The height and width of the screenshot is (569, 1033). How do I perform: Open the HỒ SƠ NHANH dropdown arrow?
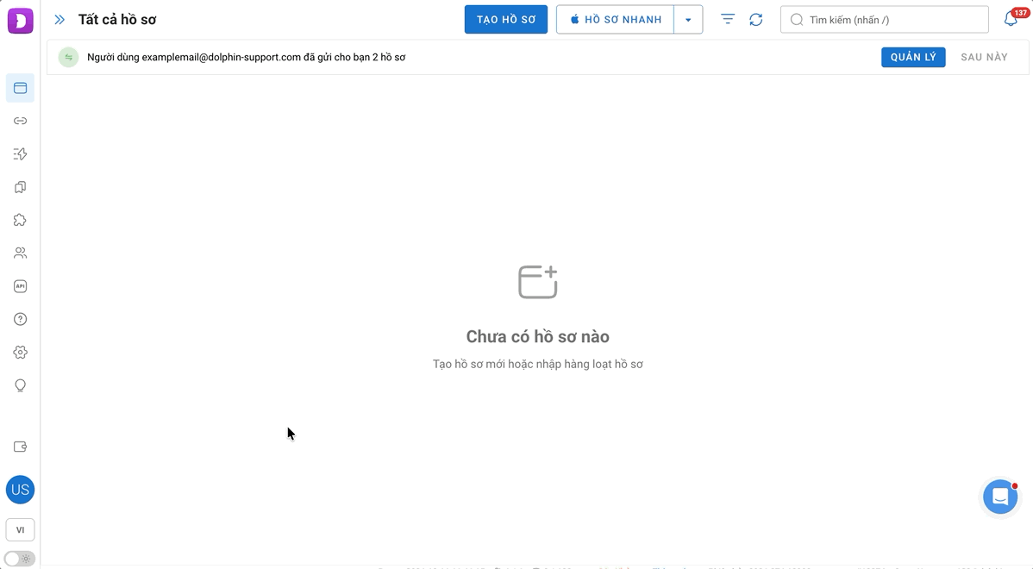[688, 20]
